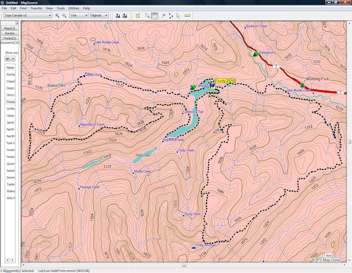Select the Frosty waypoint row in the list
The image size is (352, 273).
[x=10, y=102]
